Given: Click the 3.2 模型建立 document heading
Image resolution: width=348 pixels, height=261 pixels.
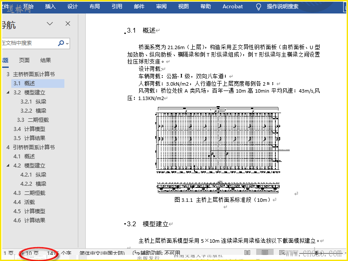Looking at the screenshot, I should tap(147, 224).
